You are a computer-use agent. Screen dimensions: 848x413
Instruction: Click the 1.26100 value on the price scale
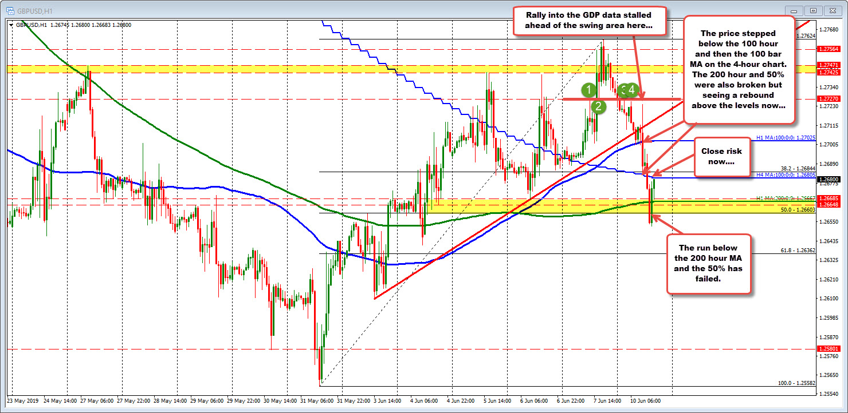pos(829,299)
